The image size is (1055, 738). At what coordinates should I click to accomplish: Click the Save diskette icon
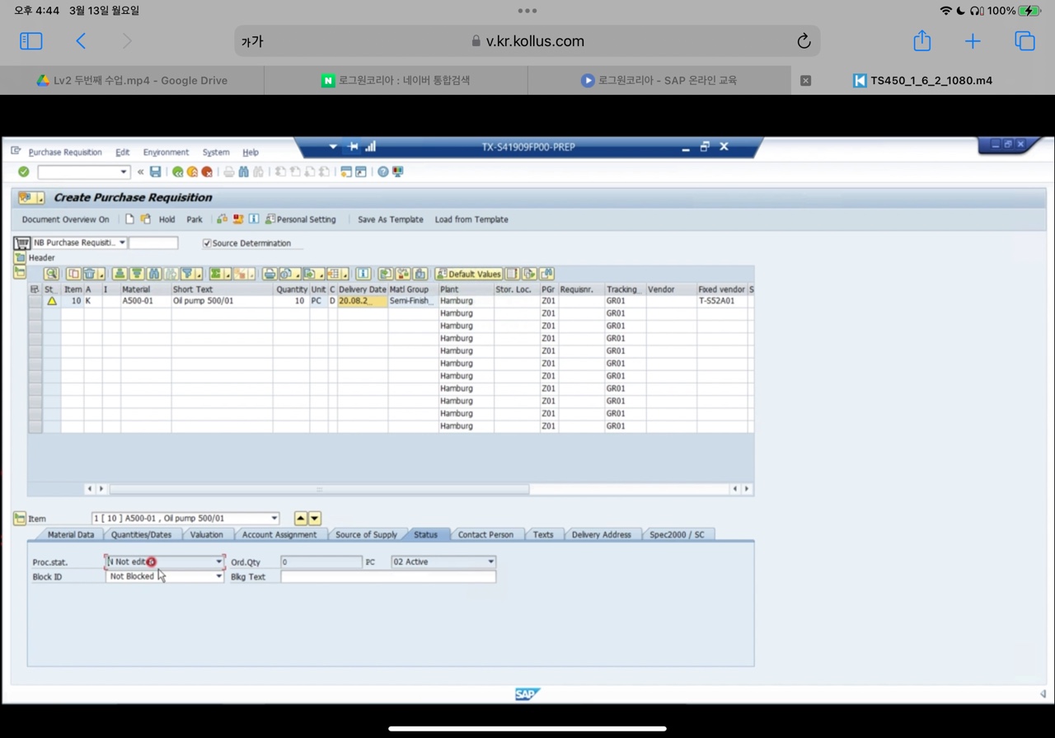coord(155,172)
